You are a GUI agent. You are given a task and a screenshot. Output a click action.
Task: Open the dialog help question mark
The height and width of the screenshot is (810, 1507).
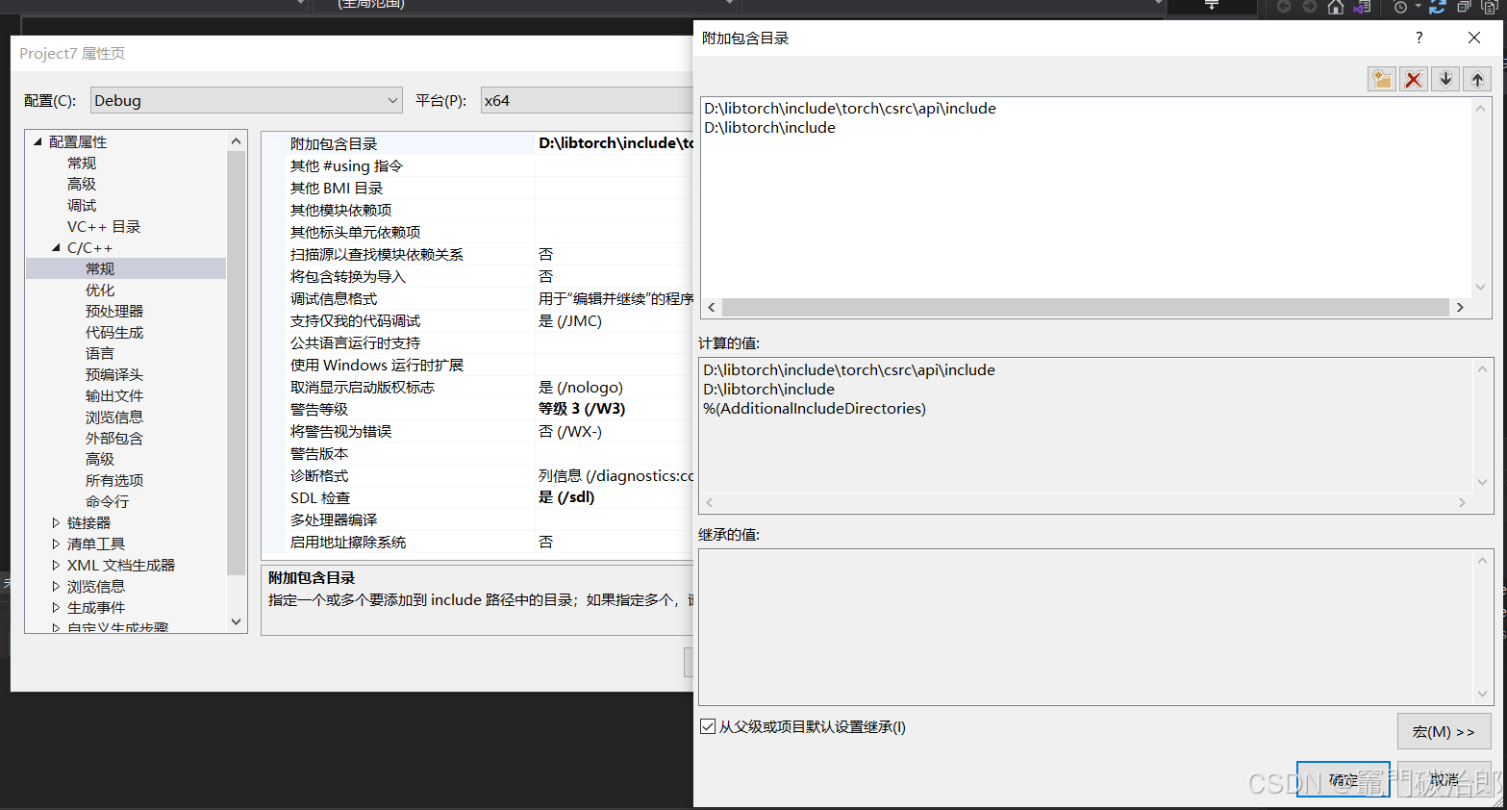point(1419,38)
